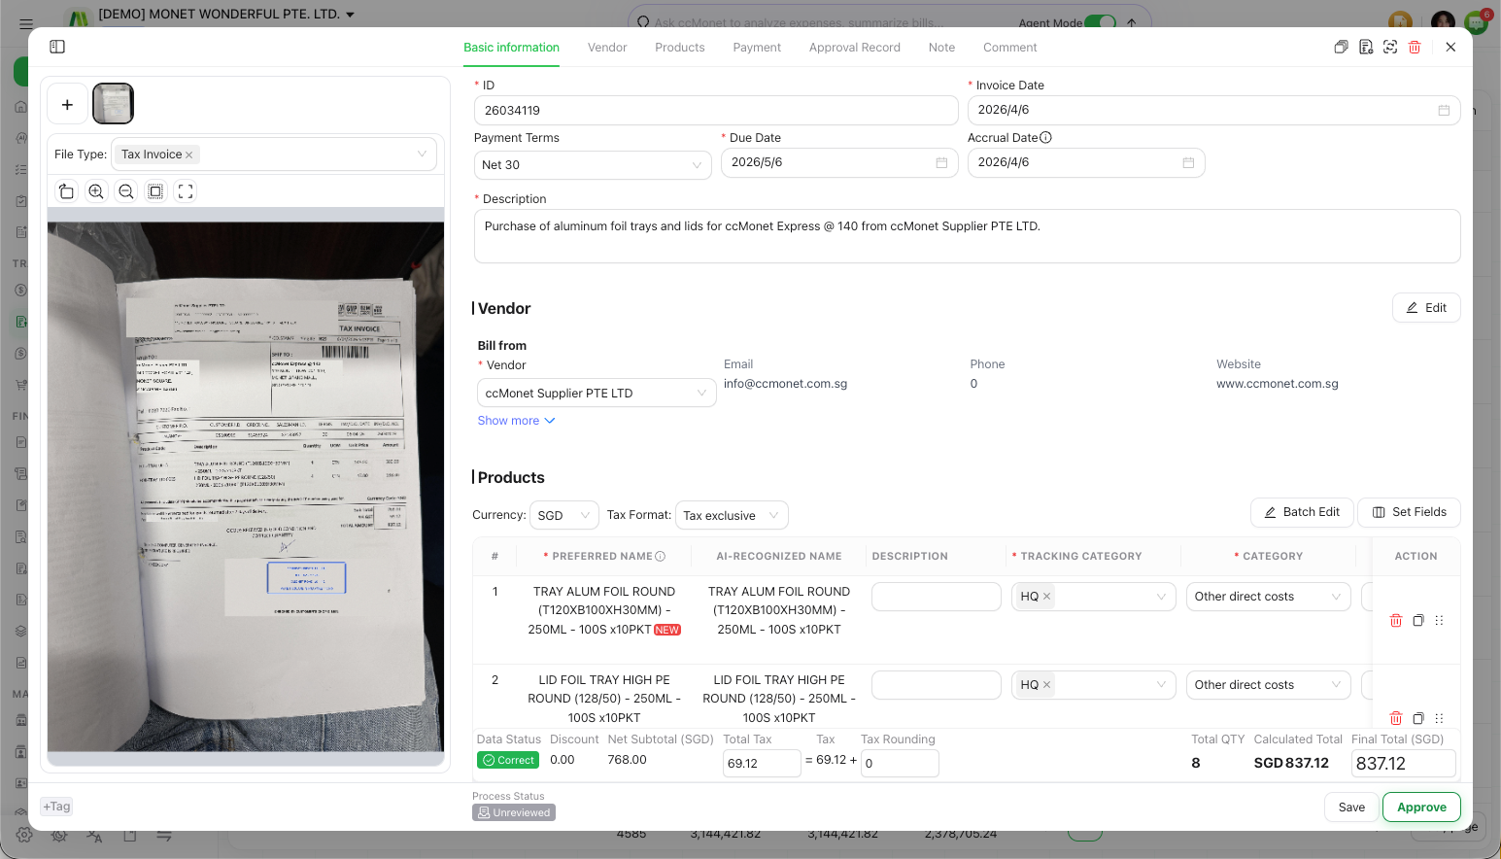This screenshot has height=859, width=1501.
Task: Toggle the sidebar panel icon in the dialog header
Action: point(57,47)
